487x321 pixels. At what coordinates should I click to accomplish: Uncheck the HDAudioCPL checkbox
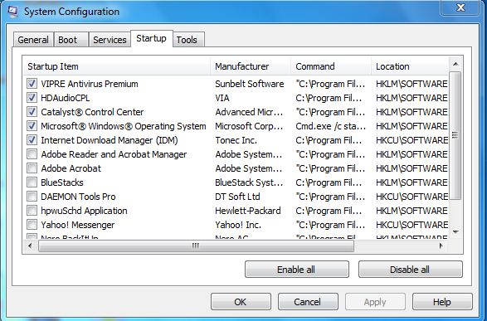(32, 98)
